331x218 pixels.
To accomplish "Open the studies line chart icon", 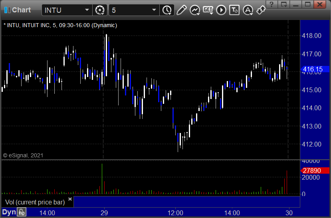I will pyautogui.click(x=194, y=10).
